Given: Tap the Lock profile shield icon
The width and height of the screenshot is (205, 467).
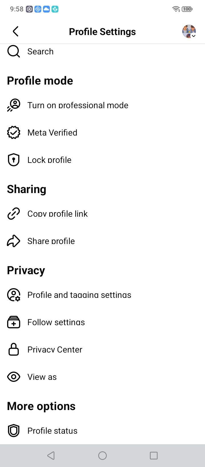Looking at the screenshot, I should tap(13, 160).
